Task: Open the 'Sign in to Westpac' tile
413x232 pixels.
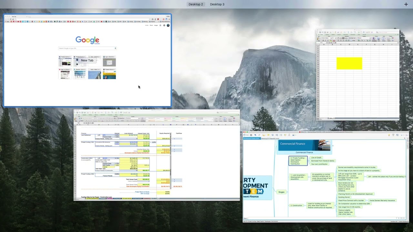Action: coord(65,74)
